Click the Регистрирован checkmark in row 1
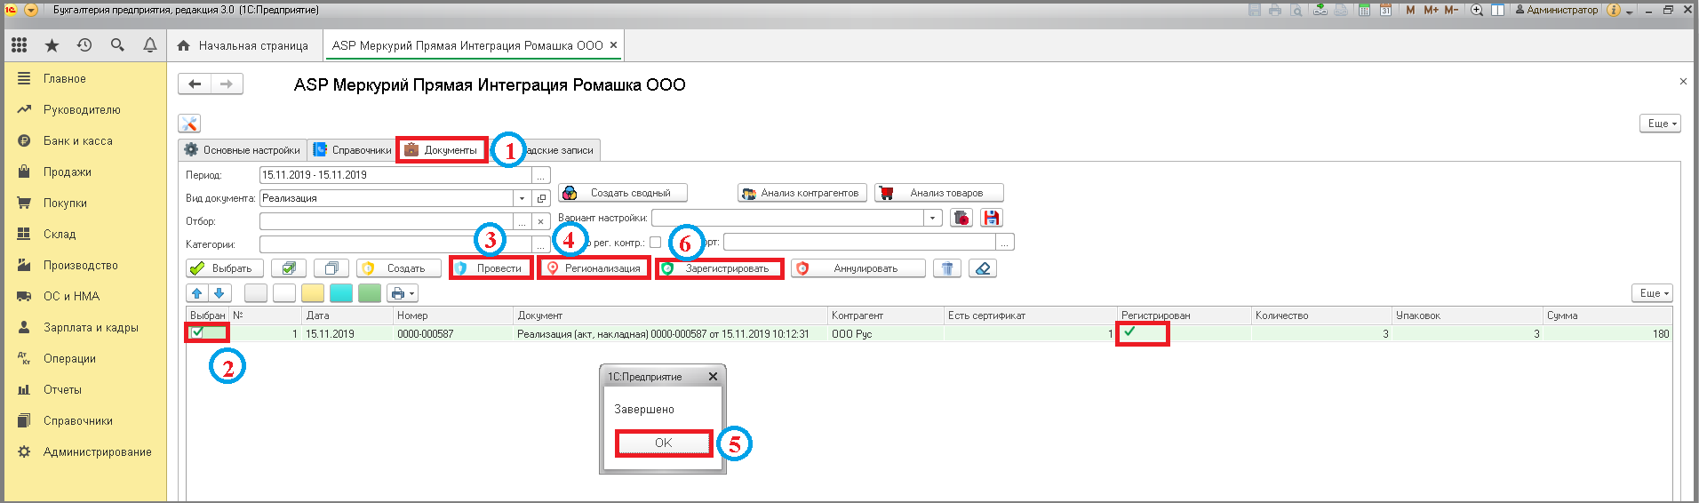 tap(1129, 331)
